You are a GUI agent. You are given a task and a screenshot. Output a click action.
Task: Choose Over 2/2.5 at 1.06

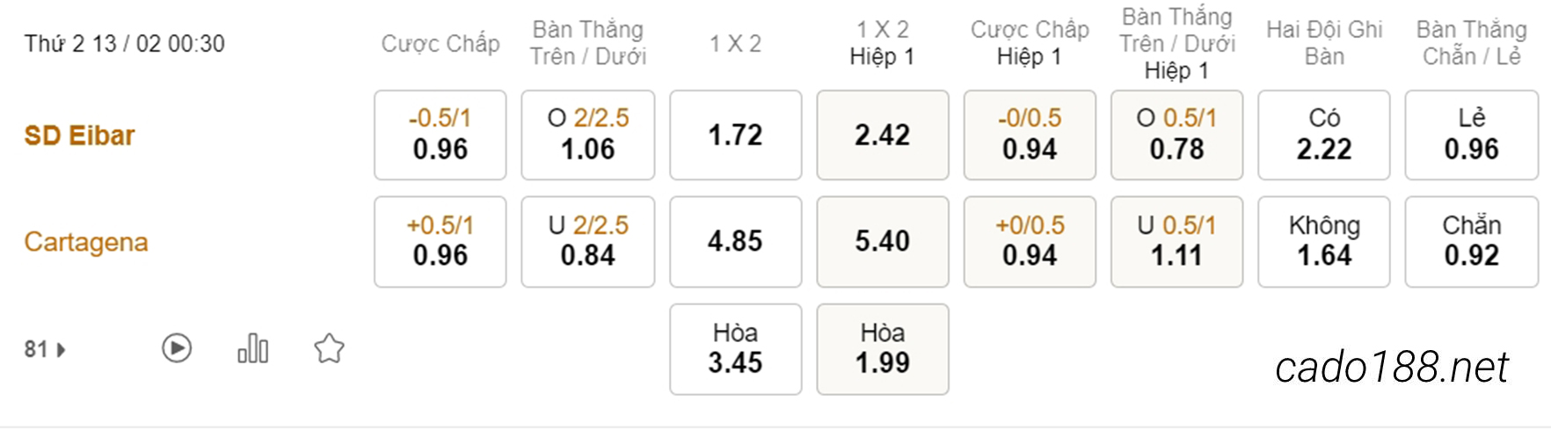(x=588, y=135)
